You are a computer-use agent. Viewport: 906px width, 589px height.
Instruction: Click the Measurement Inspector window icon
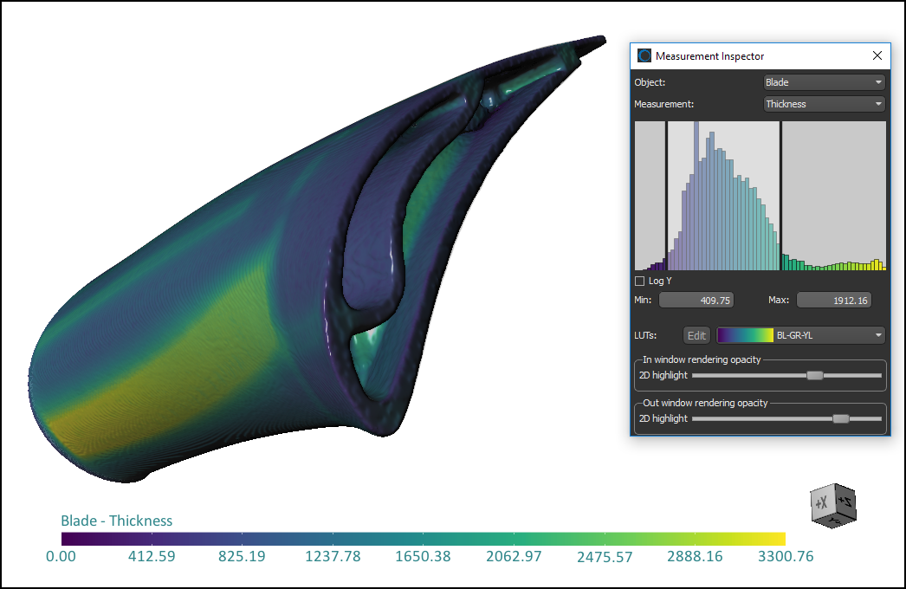pos(644,55)
